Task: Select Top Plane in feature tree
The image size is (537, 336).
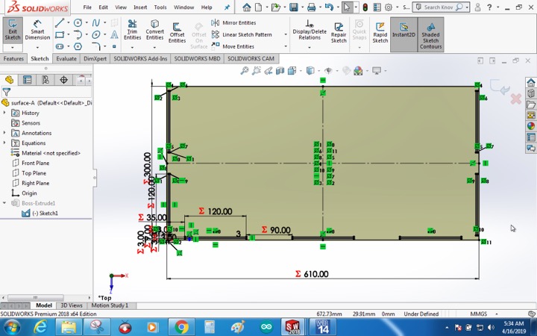Action: (29, 173)
